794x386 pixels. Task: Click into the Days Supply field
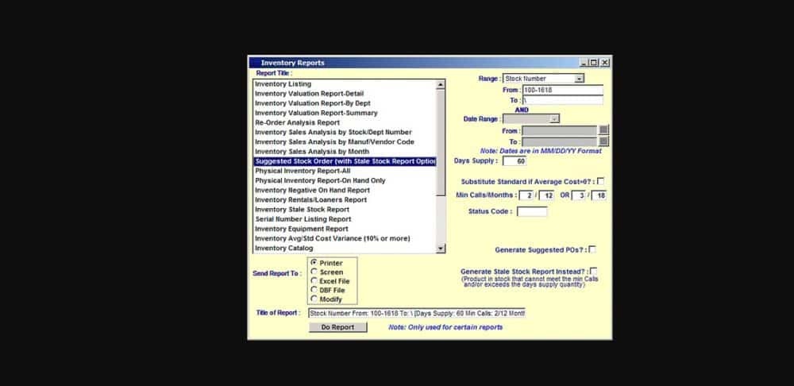pos(515,161)
